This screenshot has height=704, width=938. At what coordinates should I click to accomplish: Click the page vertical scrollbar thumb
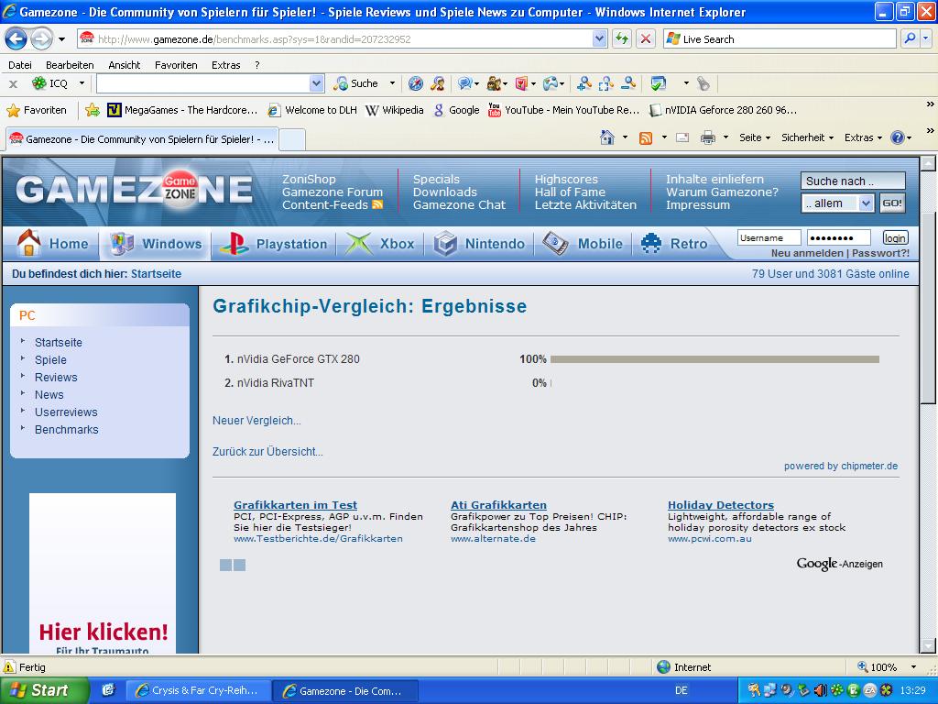tap(928, 308)
